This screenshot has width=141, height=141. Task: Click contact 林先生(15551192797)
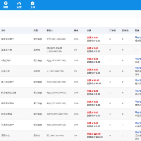57,114
